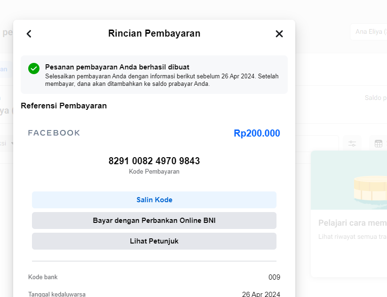Open Lihat Petunjuk instructions
Viewport: 387px width, 297px height.
(154, 241)
